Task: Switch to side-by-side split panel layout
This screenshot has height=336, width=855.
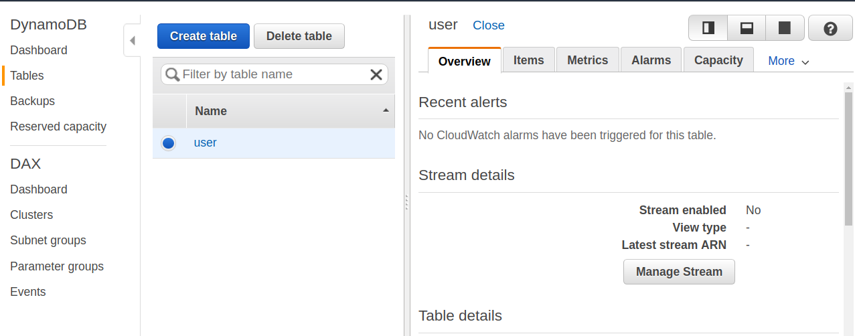Action: (708, 28)
